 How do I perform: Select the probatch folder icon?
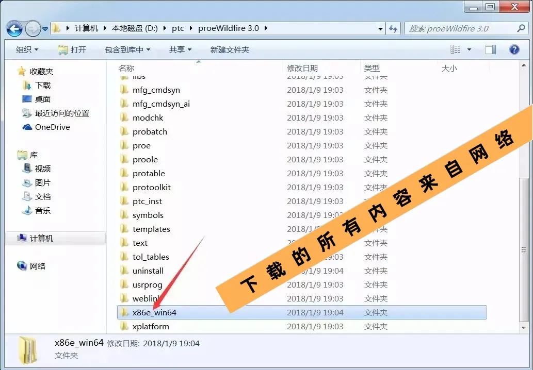[x=124, y=131]
